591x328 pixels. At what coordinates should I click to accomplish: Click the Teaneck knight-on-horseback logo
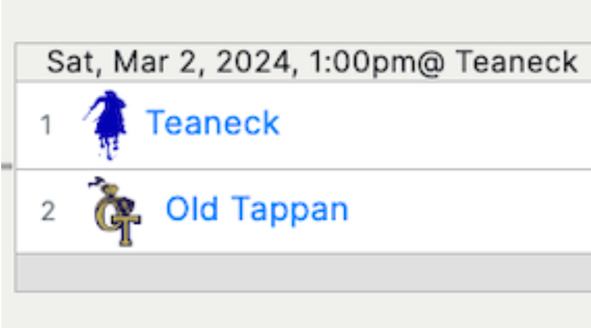pyautogui.click(x=106, y=125)
